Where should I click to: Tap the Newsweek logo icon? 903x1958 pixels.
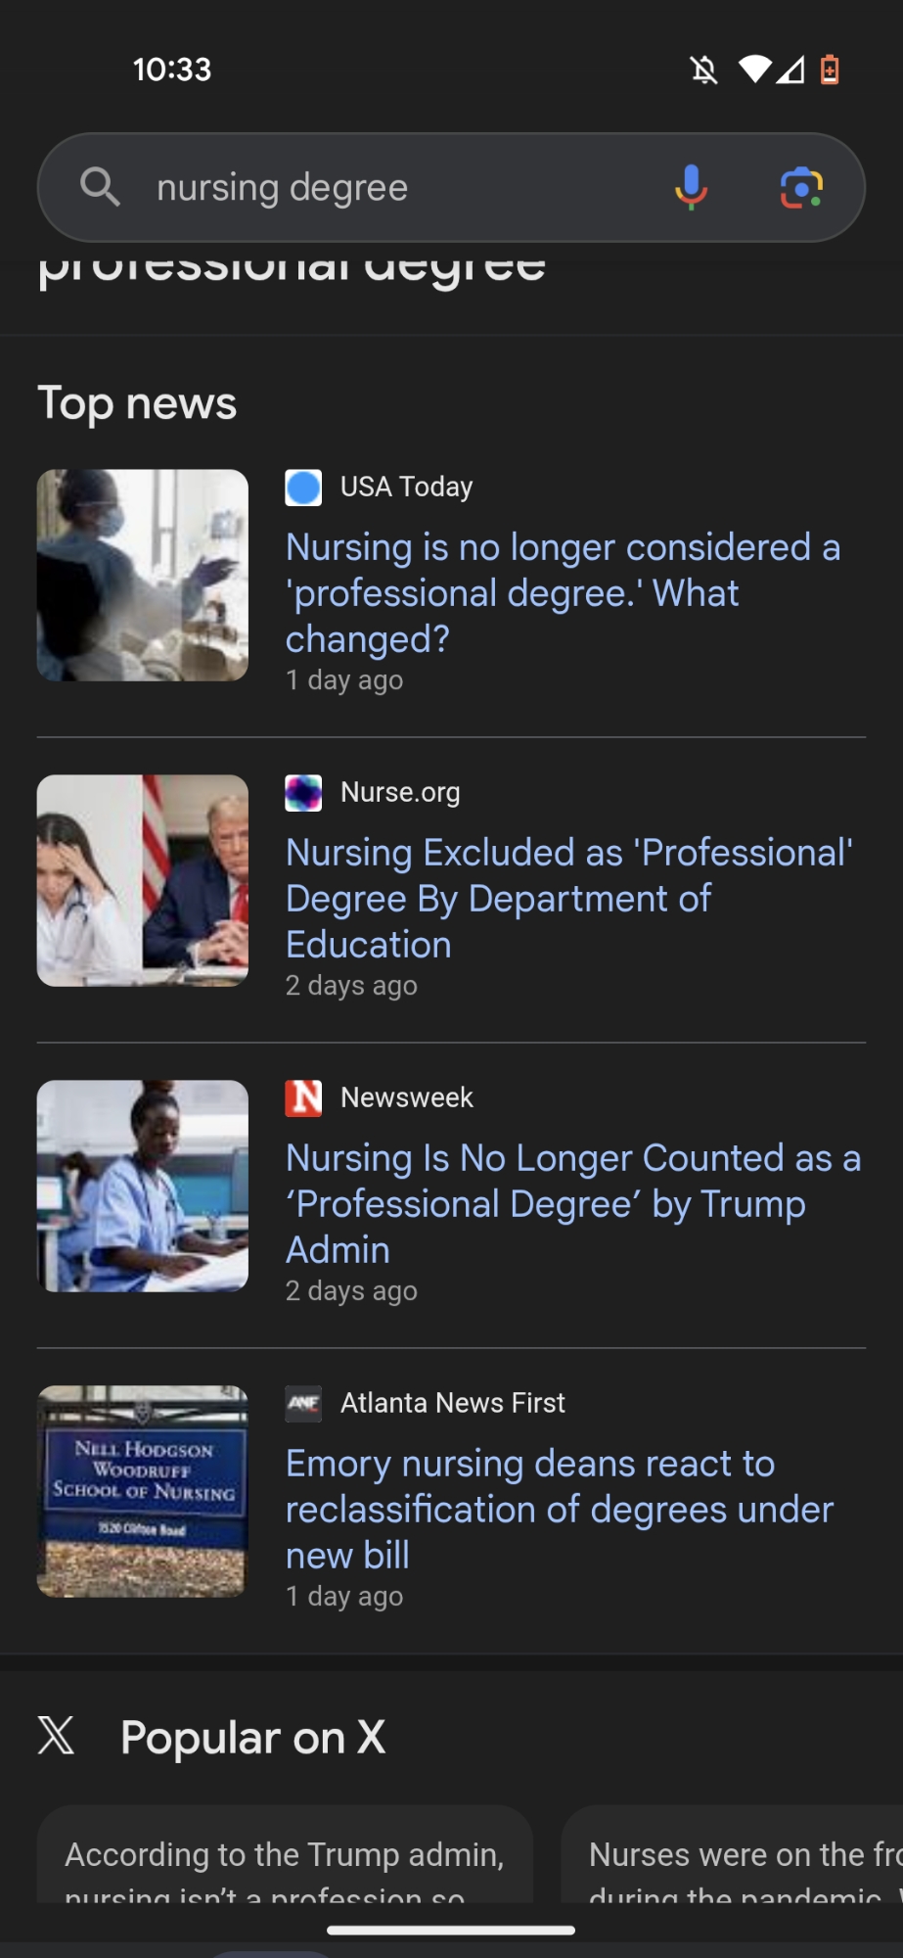click(303, 1098)
